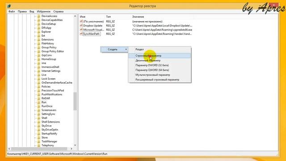286x161 pixels.
Task: Click the string value icon of Dropbox Update
Action: click(81, 25)
